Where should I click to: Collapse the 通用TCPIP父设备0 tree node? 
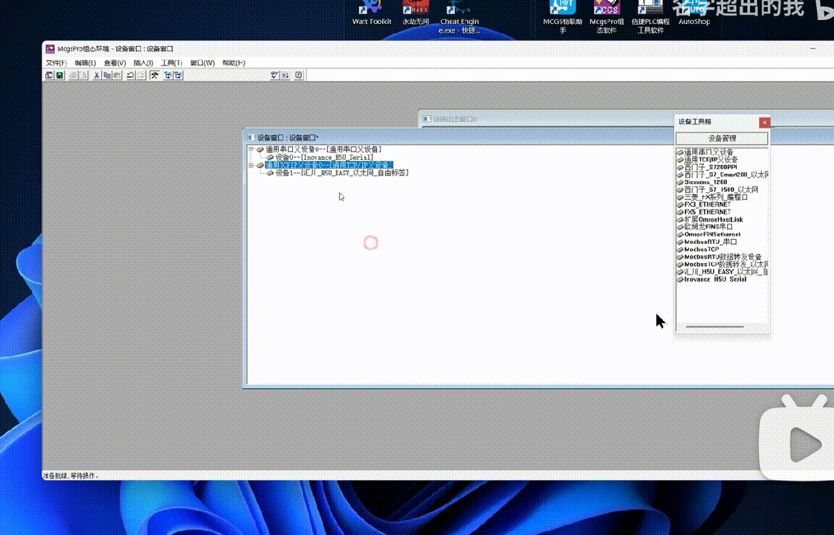click(x=251, y=166)
